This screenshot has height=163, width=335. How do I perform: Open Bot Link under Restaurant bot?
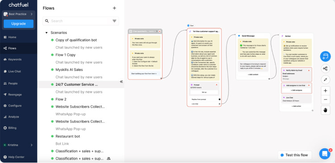click(x=62, y=143)
